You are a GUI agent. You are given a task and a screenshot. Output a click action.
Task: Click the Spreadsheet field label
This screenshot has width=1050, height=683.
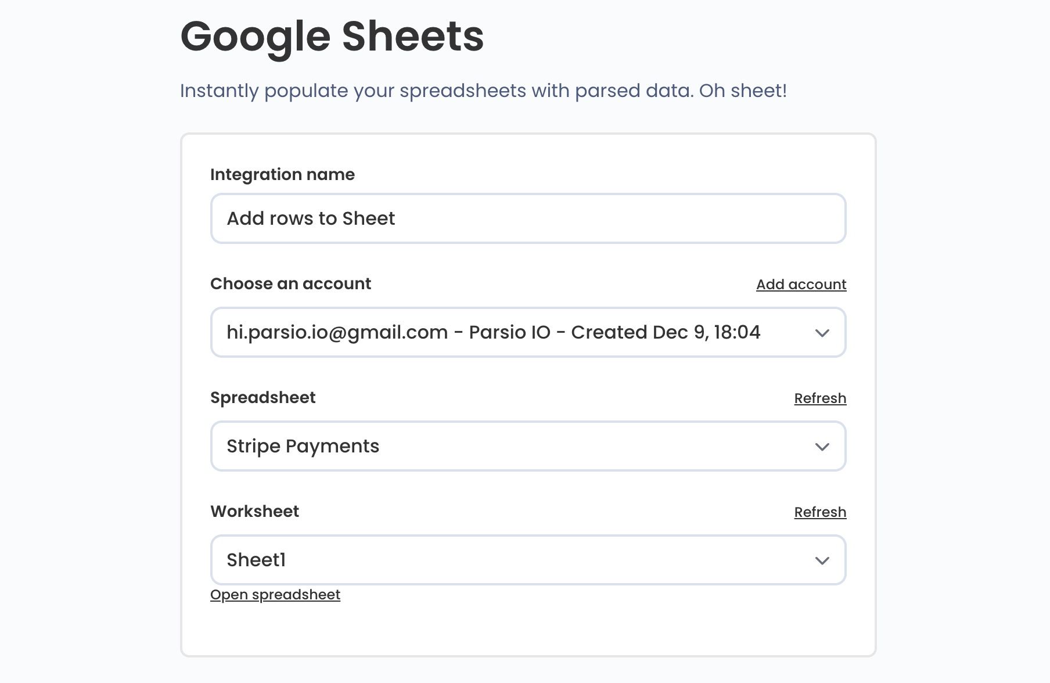[x=262, y=398]
